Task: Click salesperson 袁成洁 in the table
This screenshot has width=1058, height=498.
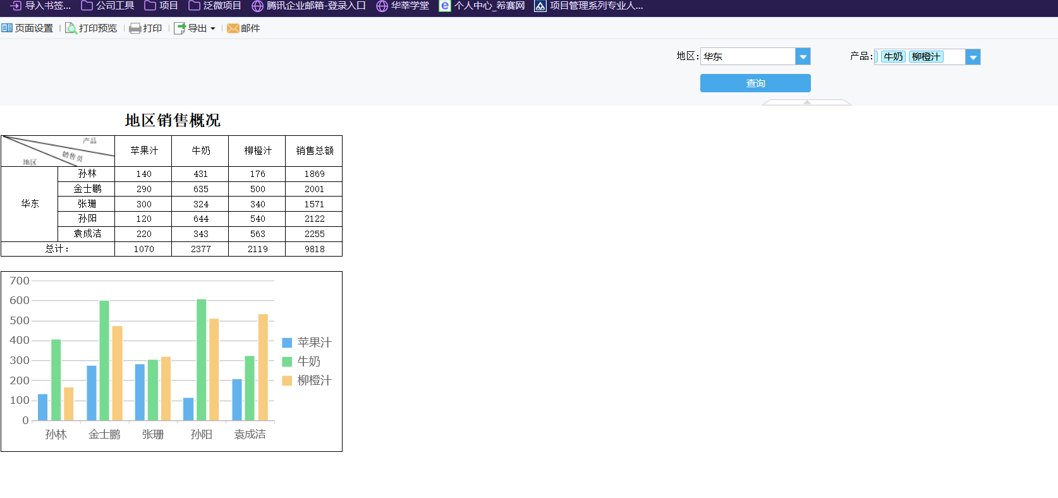Action: point(87,234)
